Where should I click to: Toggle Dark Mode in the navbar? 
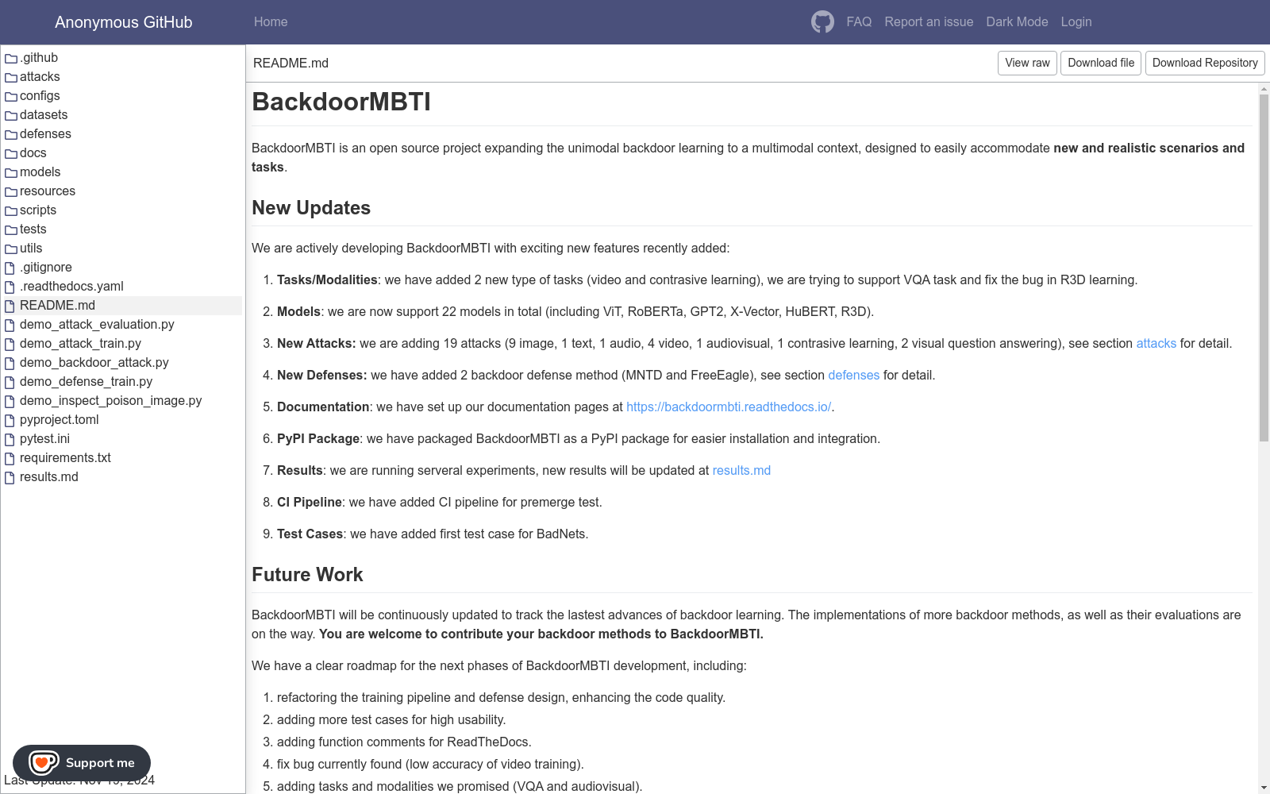[1017, 21]
